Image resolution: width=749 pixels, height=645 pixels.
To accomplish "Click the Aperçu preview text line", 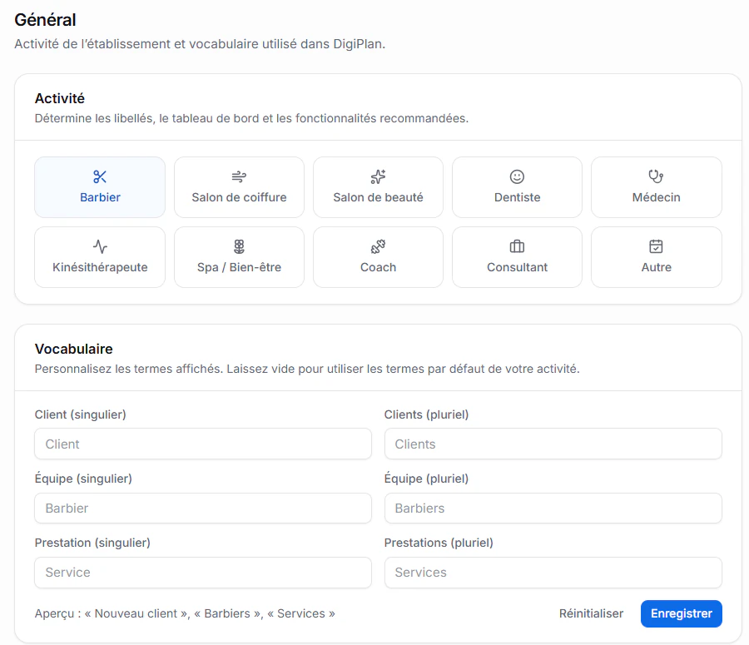I will click(x=185, y=613).
